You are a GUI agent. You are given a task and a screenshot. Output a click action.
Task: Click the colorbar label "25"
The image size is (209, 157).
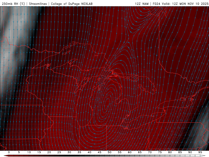tap(59, 152)
